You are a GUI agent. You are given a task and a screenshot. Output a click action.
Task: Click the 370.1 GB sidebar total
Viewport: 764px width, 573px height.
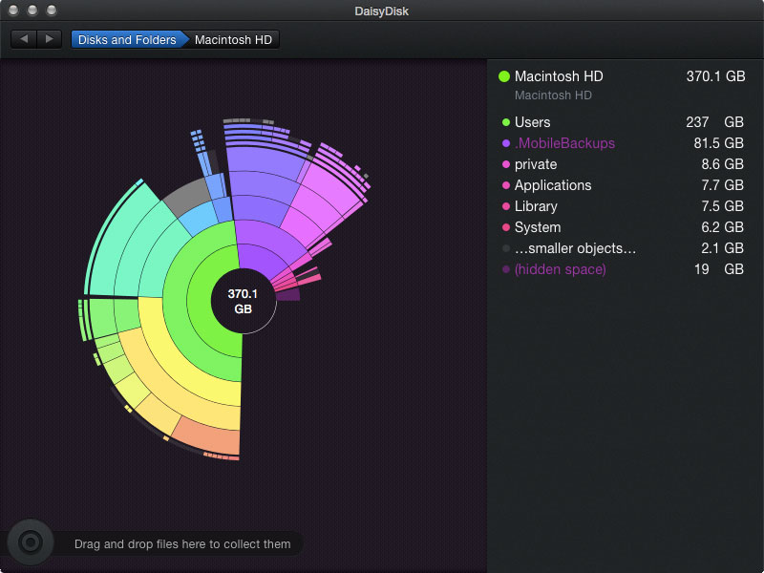[x=715, y=76]
